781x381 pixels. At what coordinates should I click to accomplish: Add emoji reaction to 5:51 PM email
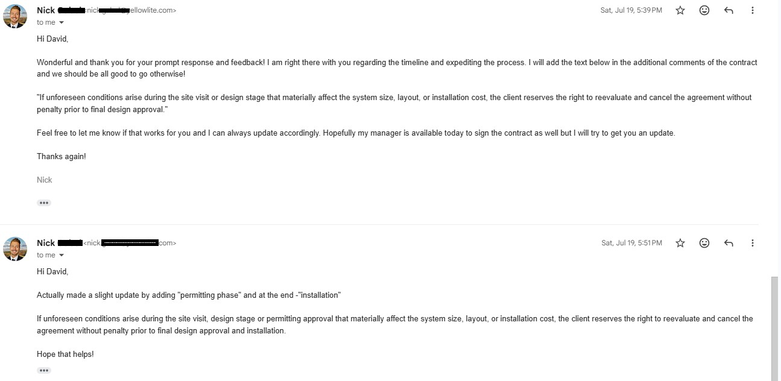[704, 243]
